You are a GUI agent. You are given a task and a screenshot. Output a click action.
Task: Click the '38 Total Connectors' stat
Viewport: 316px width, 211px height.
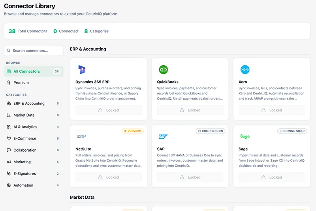(28, 31)
